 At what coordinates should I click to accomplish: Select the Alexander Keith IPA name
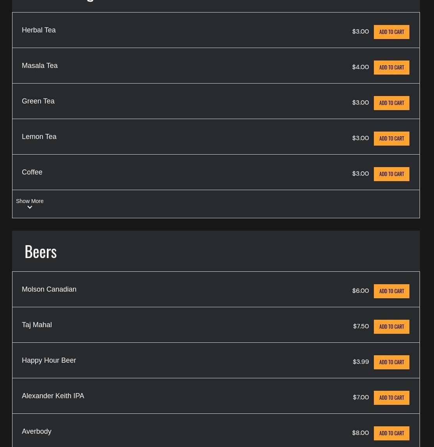point(53,396)
